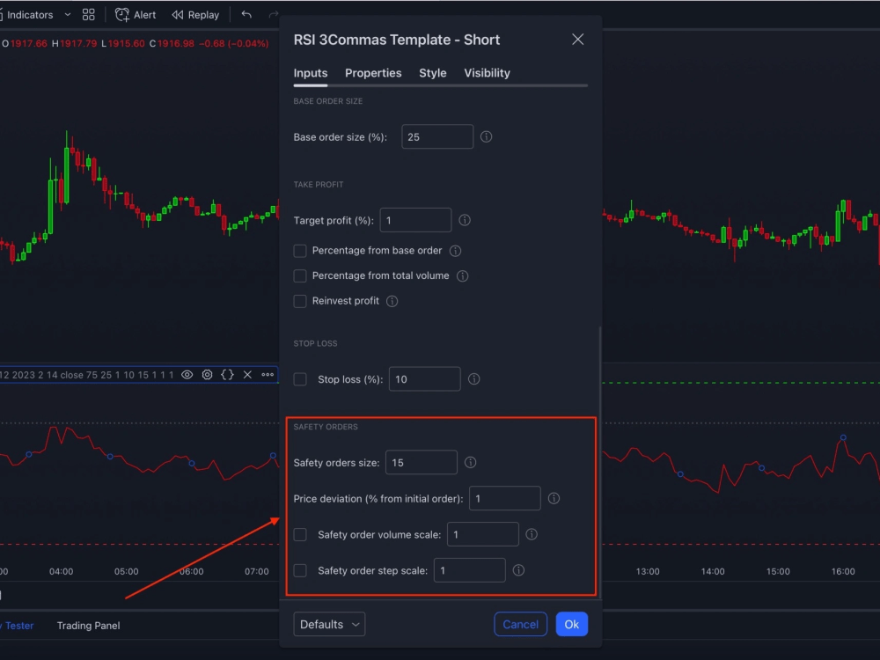Show info for Safety order volume scale
The height and width of the screenshot is (660, 880).
coord(532,534)
